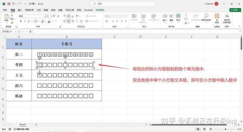Click the decrease indent icon
243x132 pixels.
point(77,21)
